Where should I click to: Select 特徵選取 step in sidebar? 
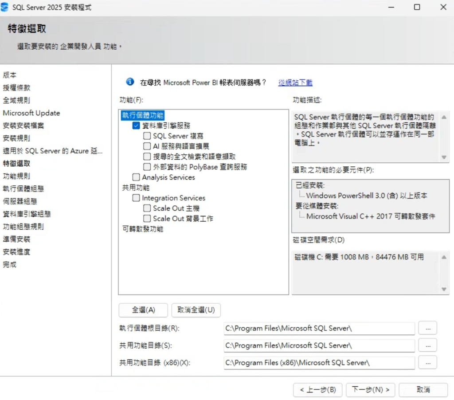16,163
